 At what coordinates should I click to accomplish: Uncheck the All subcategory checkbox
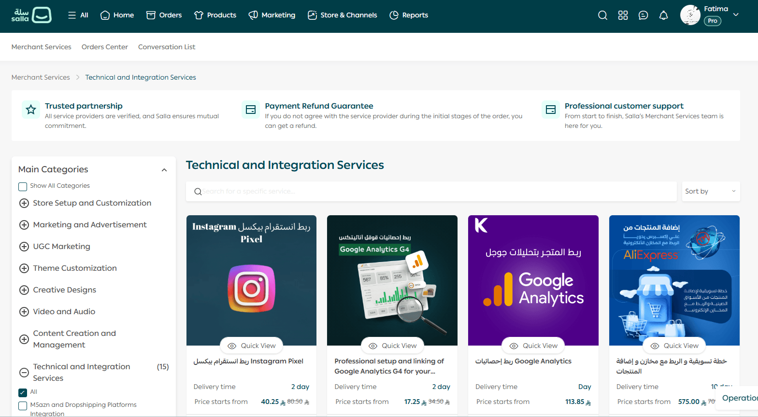click(x=23, y=392)
